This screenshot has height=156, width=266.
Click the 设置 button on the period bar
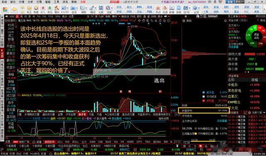pos(71,17)
